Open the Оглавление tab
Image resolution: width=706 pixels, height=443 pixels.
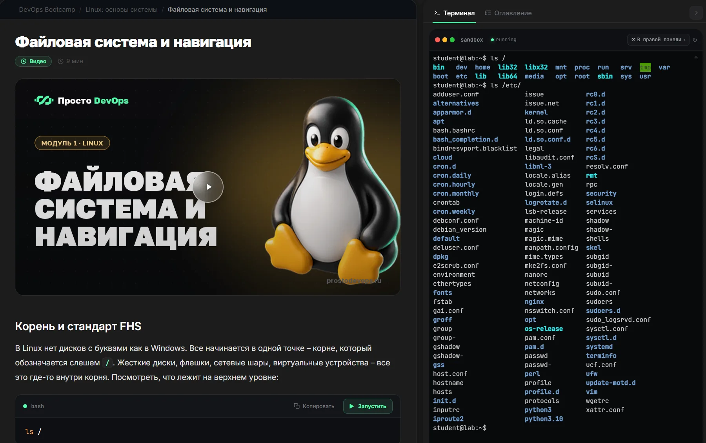pos(508,13)
